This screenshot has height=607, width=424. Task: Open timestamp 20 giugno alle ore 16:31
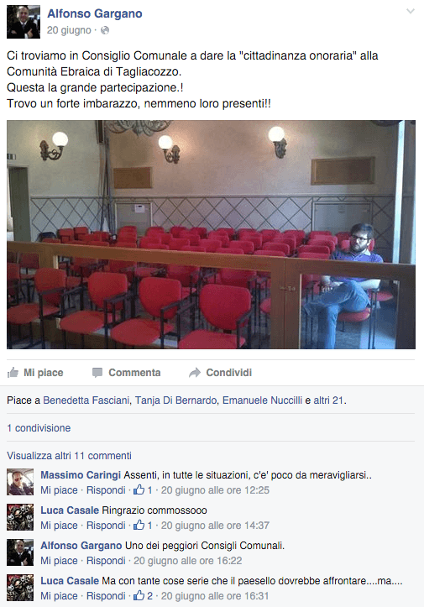point(215,596)
